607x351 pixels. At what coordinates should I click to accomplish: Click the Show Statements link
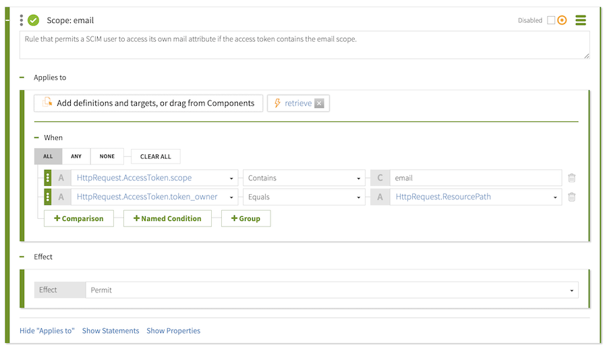click(x=111, y=331)
